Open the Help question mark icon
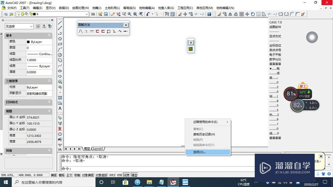The image size is (333, 187). 209,14
